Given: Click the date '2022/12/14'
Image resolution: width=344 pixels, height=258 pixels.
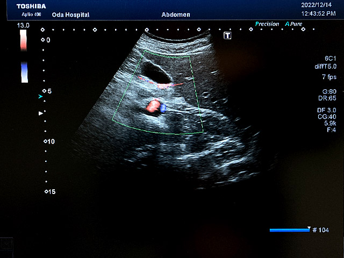Looking at the screenshot, I should [317, 5].
